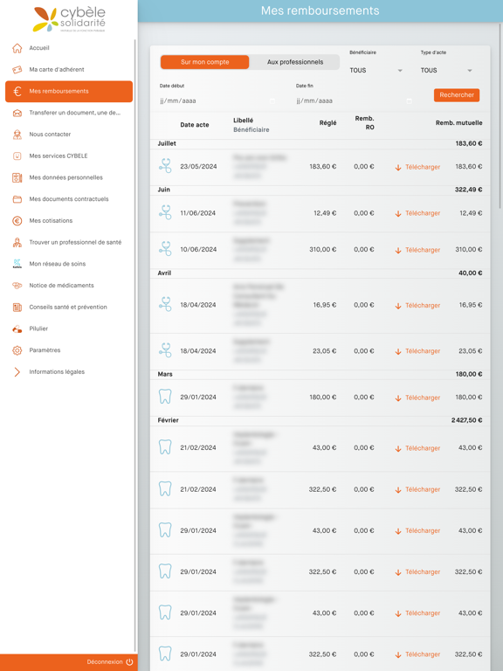Click the Réglé column header
This screenshot has height=671, width=503.
327,123
